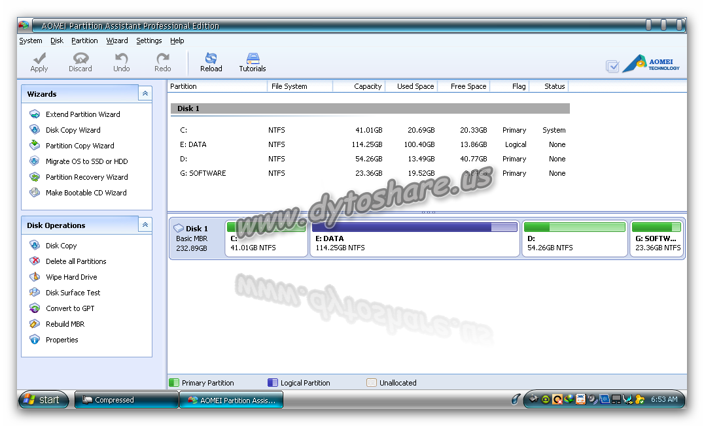Click the checkmark icon beside AOMEI logo
Viewport: 704px width, 426px height.
click(612, 67)
